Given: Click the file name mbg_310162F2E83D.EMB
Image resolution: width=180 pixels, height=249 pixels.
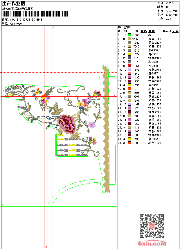Looking at the screenshot, I should 26,20.
